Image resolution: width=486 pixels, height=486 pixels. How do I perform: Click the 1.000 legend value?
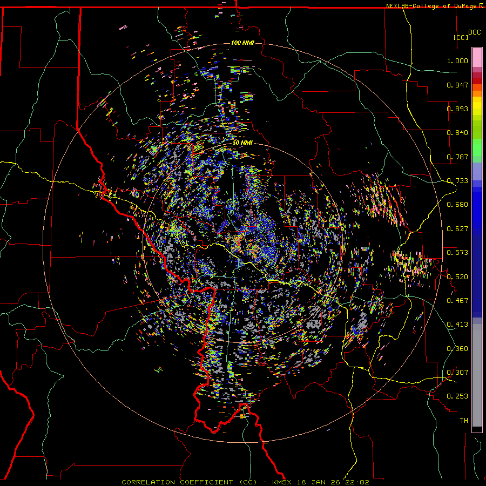[457, 60]
